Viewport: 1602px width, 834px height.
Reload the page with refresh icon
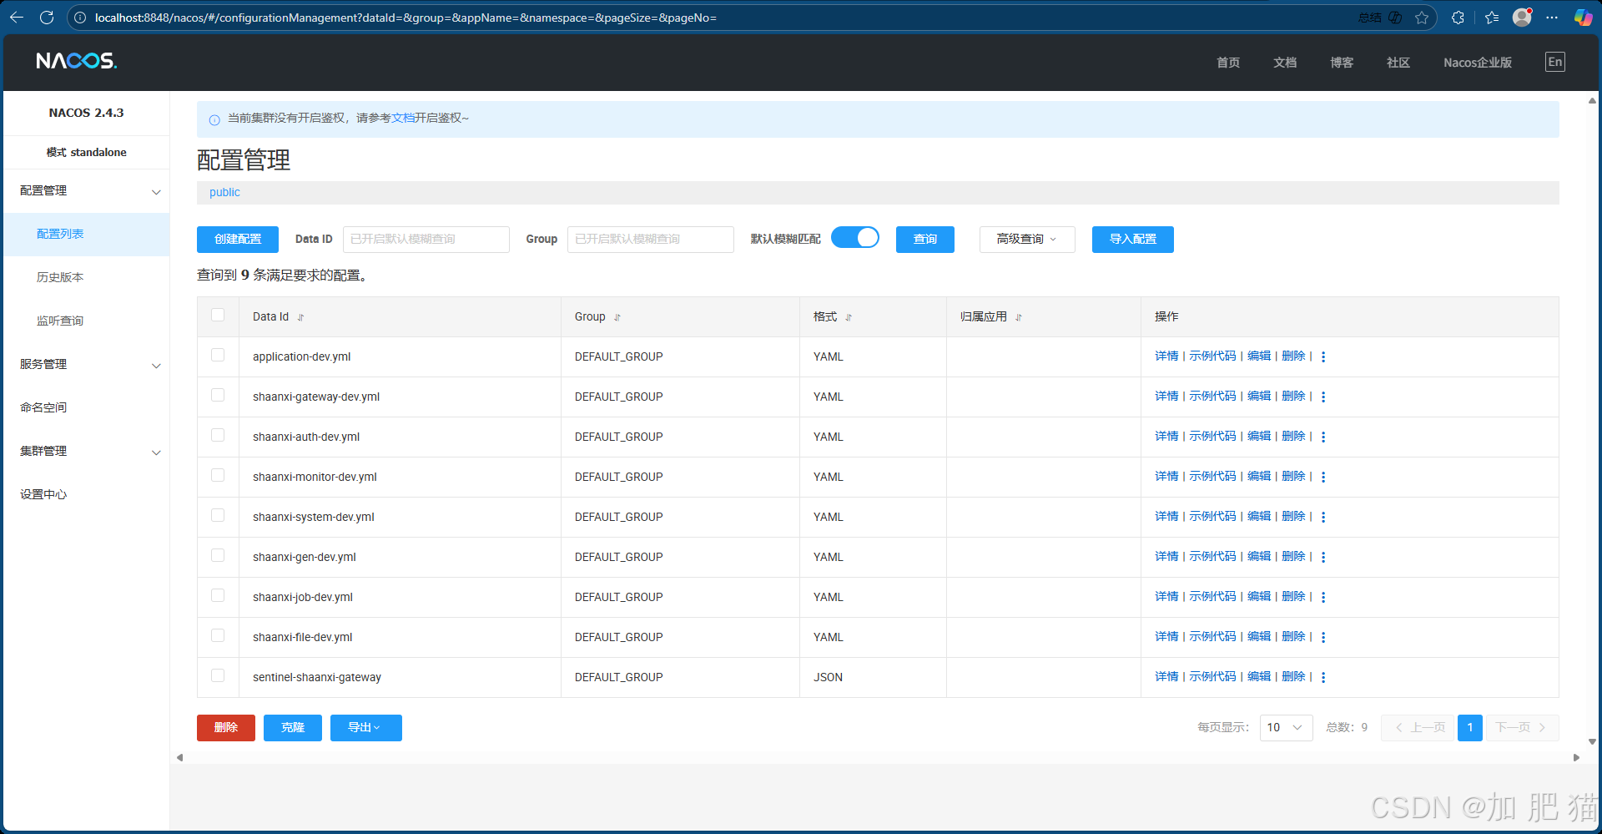coord(47,17)
